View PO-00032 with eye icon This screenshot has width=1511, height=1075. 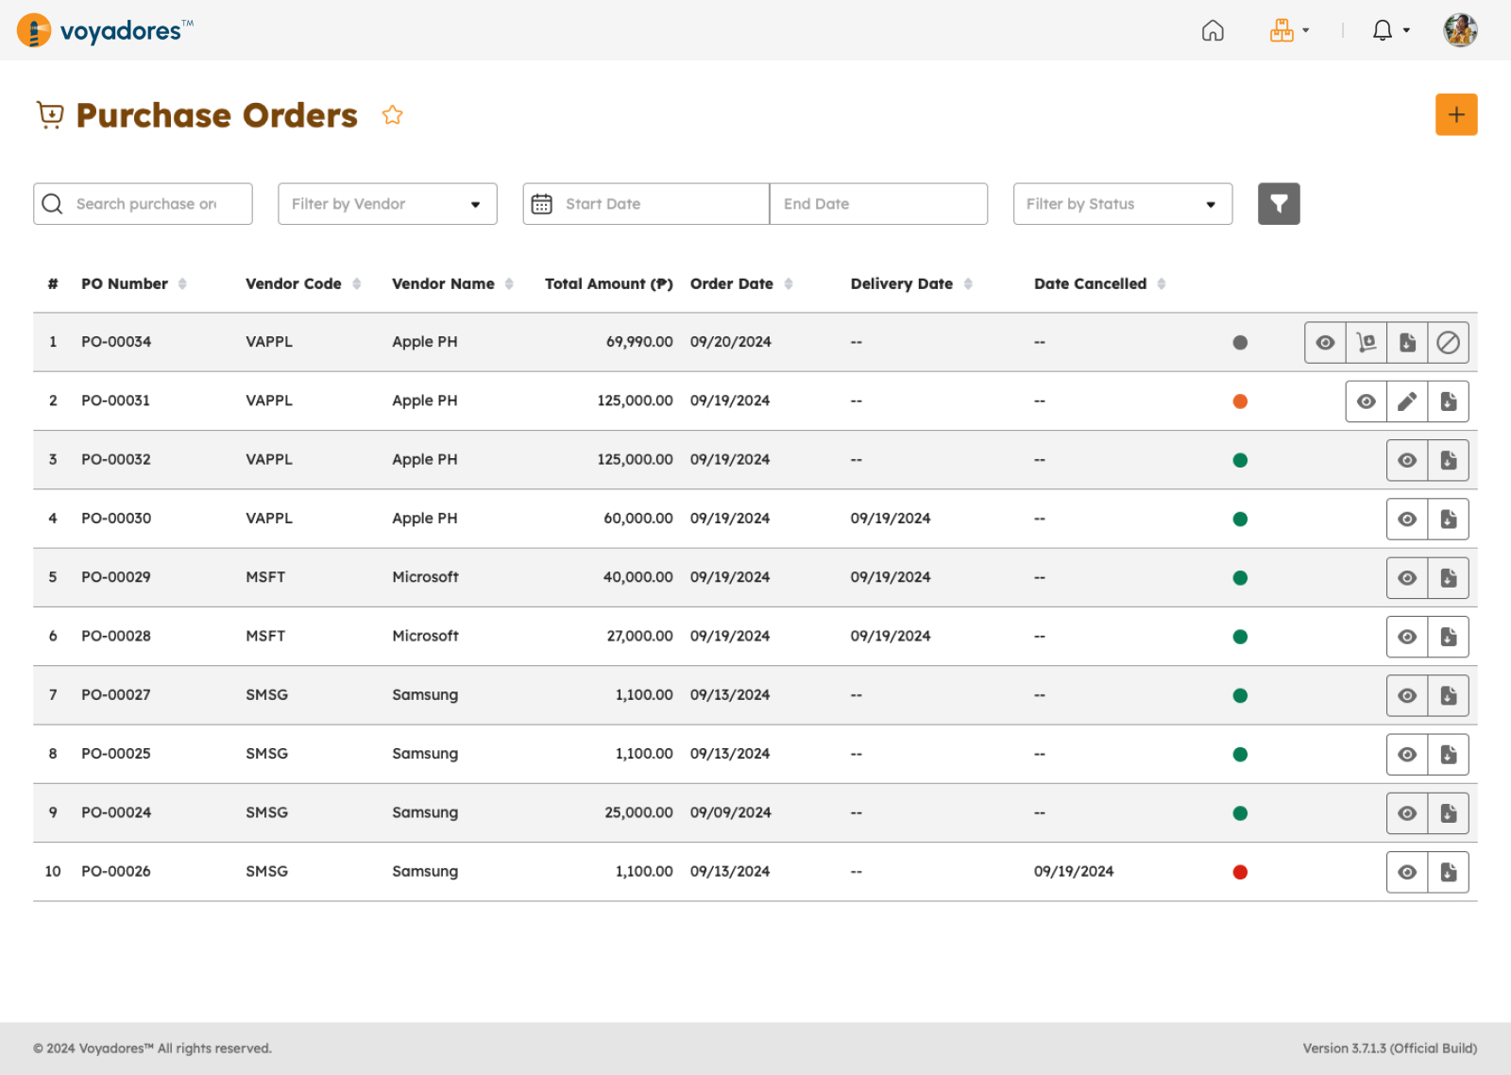(x=1407, y=460)
